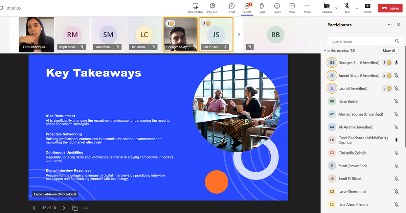Click Juneid Sha. muted mic icon in list
The image size is (406, 213).
click(397, 75)
